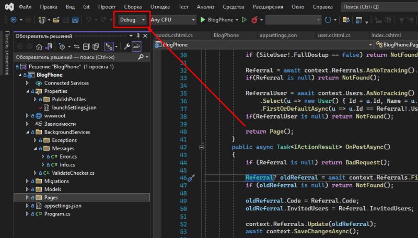Switch to the Index.cshtml editor tab

(x=386, y=35)
